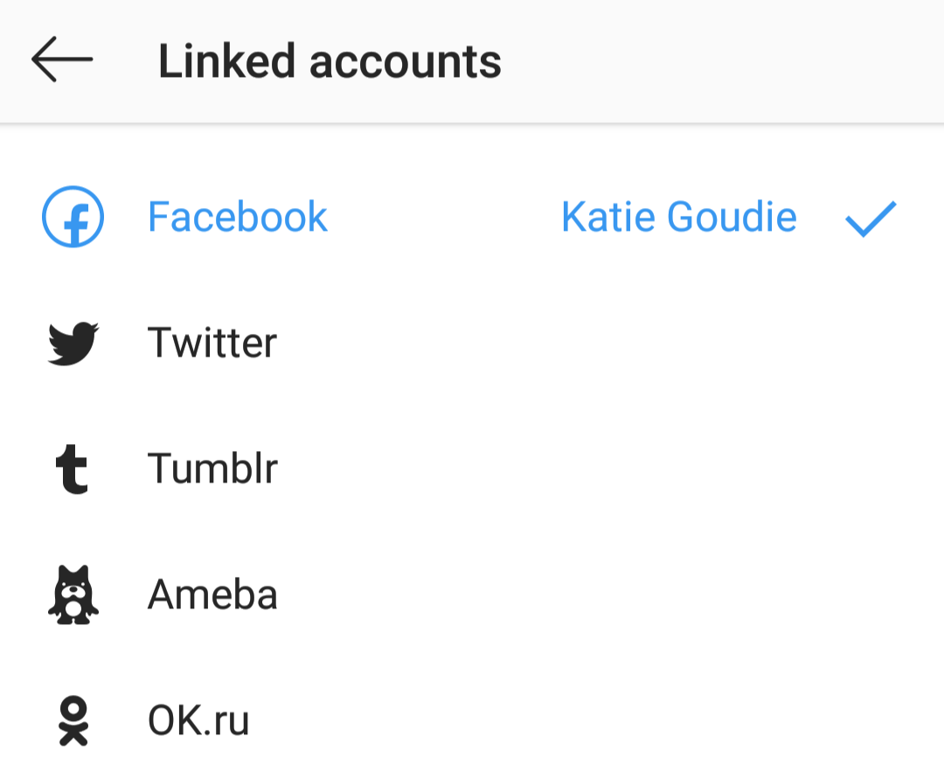The image size is (944, 778).
Task: Enable linking for the Twitter account
Action: click(212, 343)
